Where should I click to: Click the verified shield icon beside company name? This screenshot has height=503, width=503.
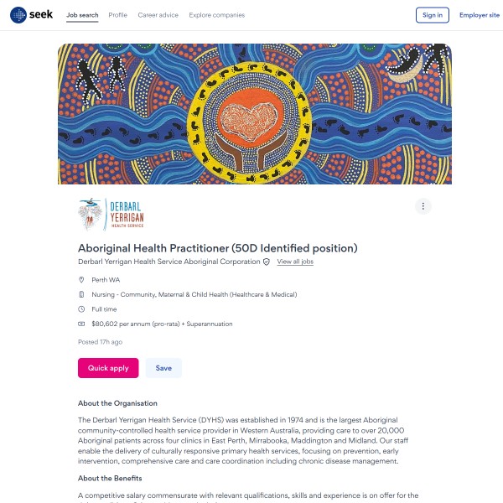[x=267, y=262]
